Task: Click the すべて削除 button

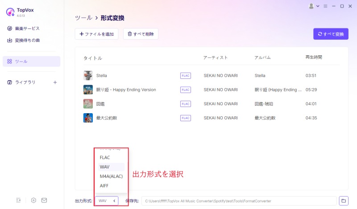Action: (141, 34)
